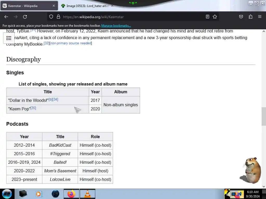Open black box taskbar icon

pyautogui.click(x=23, y=194)
